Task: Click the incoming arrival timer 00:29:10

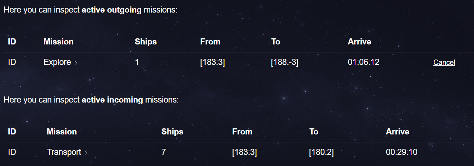Action: click(402, 152)
